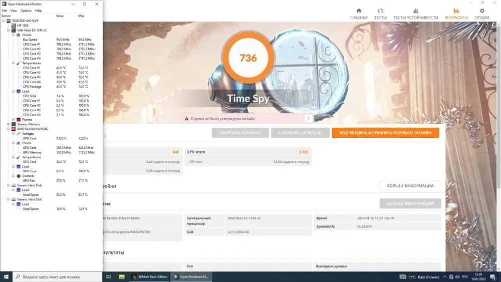Viewport: 501px width, 282px height.
Task: Collapse the Intel Xeon E3-1245 v3 node
Action: point(8,30)
